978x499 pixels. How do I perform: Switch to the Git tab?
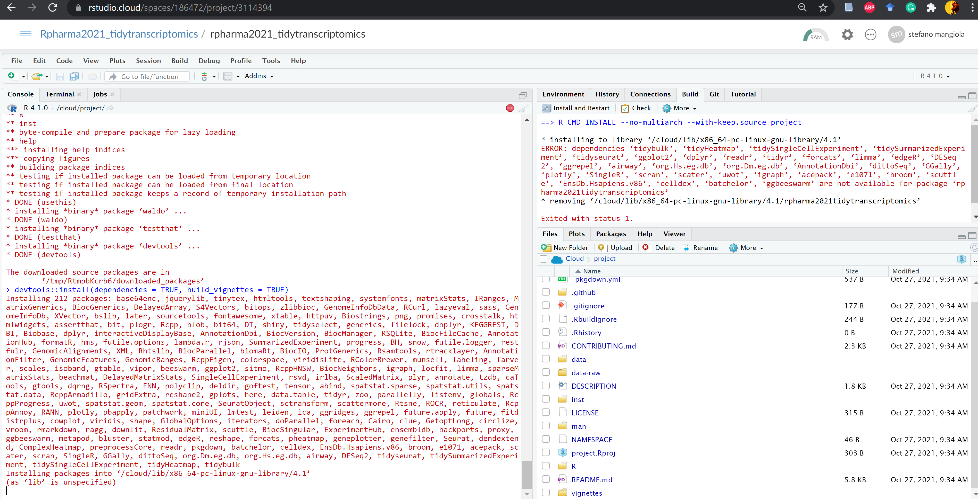[714, 94]
